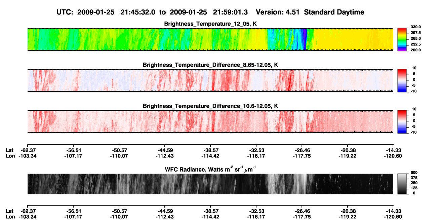The image size is (437, 224).
Task: Click latitude -62.37 on the axis above WFC title
Action: tap(28, 150)
